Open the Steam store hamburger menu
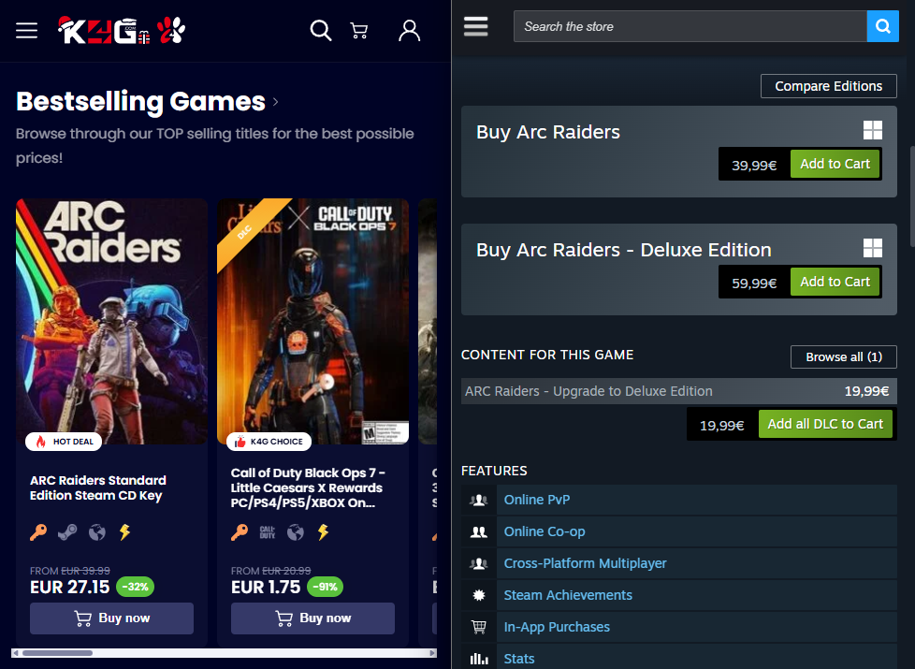 pos(476,26)
